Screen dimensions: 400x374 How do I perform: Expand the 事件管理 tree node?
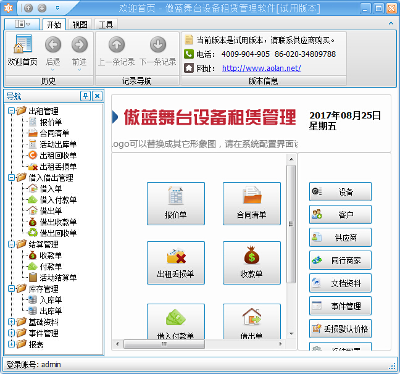[x=12, y=333]
